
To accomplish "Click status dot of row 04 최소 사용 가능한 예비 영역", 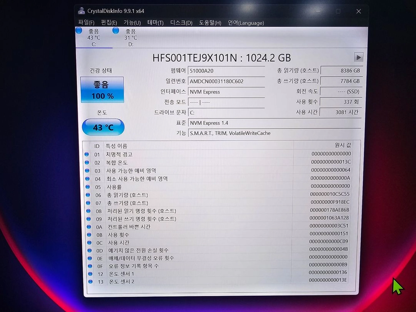I will 87,179.
